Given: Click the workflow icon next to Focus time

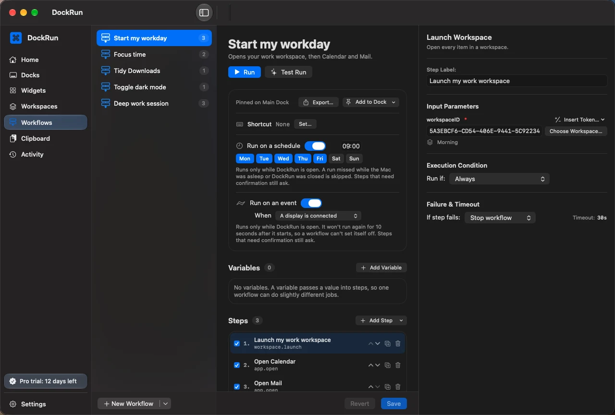Looking at the screenshot, I should [x=106, y=54].
